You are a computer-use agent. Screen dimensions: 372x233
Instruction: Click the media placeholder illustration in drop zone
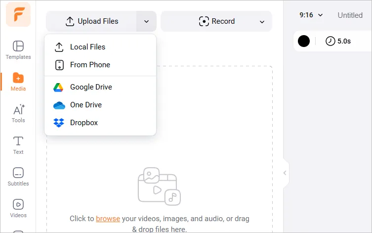(159, 186)
